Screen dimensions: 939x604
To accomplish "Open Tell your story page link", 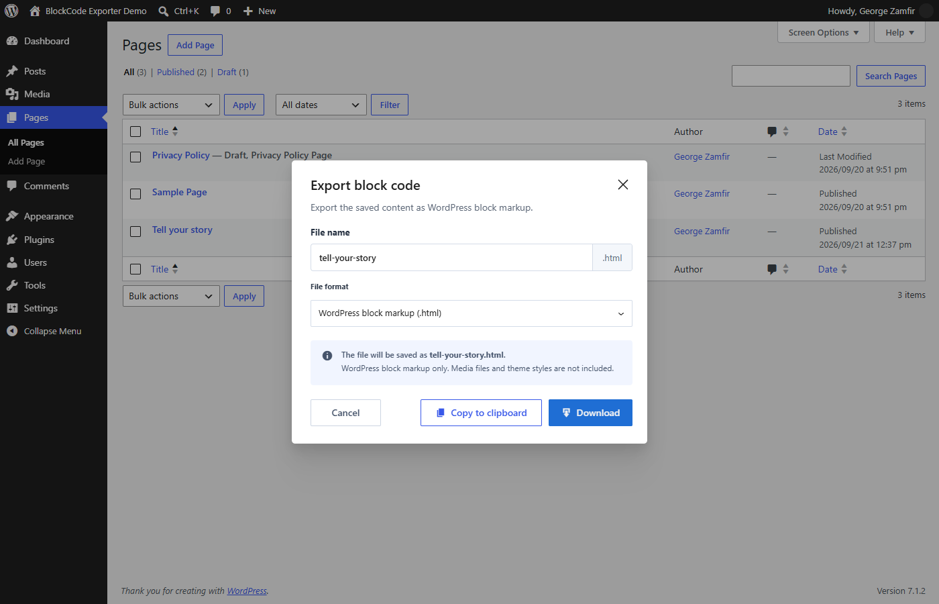I will [x=182, y=230].
